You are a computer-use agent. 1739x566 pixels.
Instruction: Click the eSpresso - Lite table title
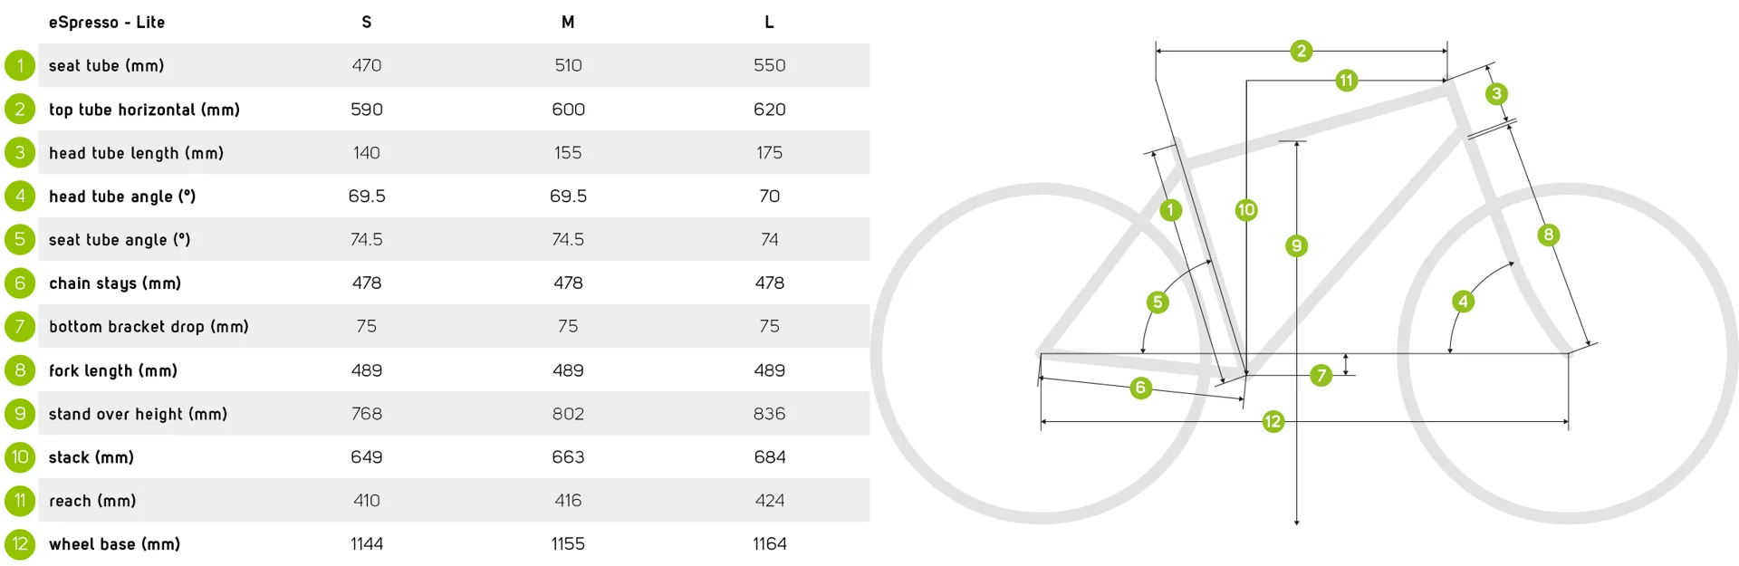tap(107, 23)
